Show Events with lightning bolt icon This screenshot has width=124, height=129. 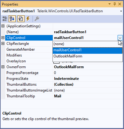28,19
